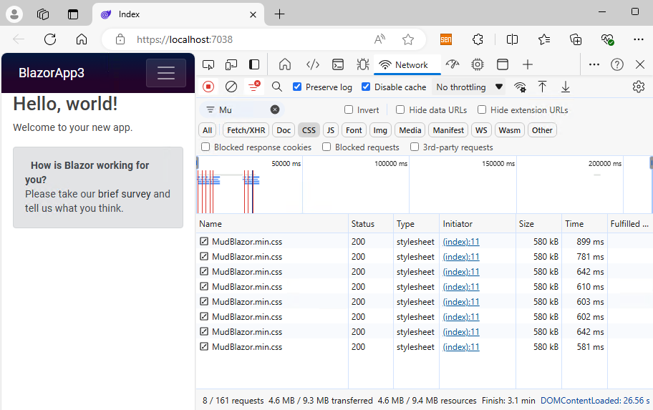Open the more DevTools options ellipsis menu
The height and width of the screenshot is (410, 653).
[594, 64]
